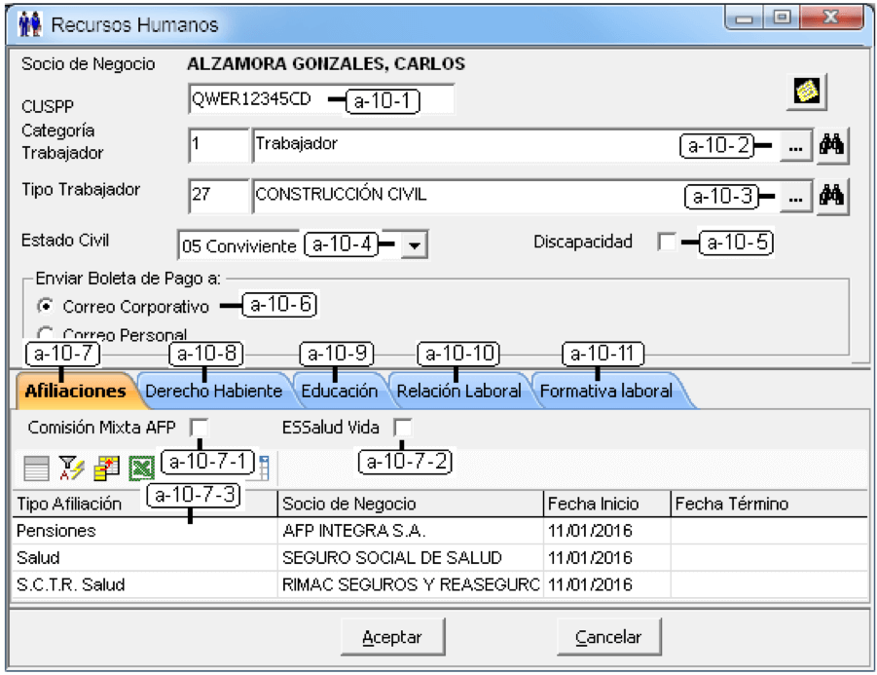877x675 pixels.
Task: Check the Comisión Mixta AFP box
Action: click(x=199, y=428)
